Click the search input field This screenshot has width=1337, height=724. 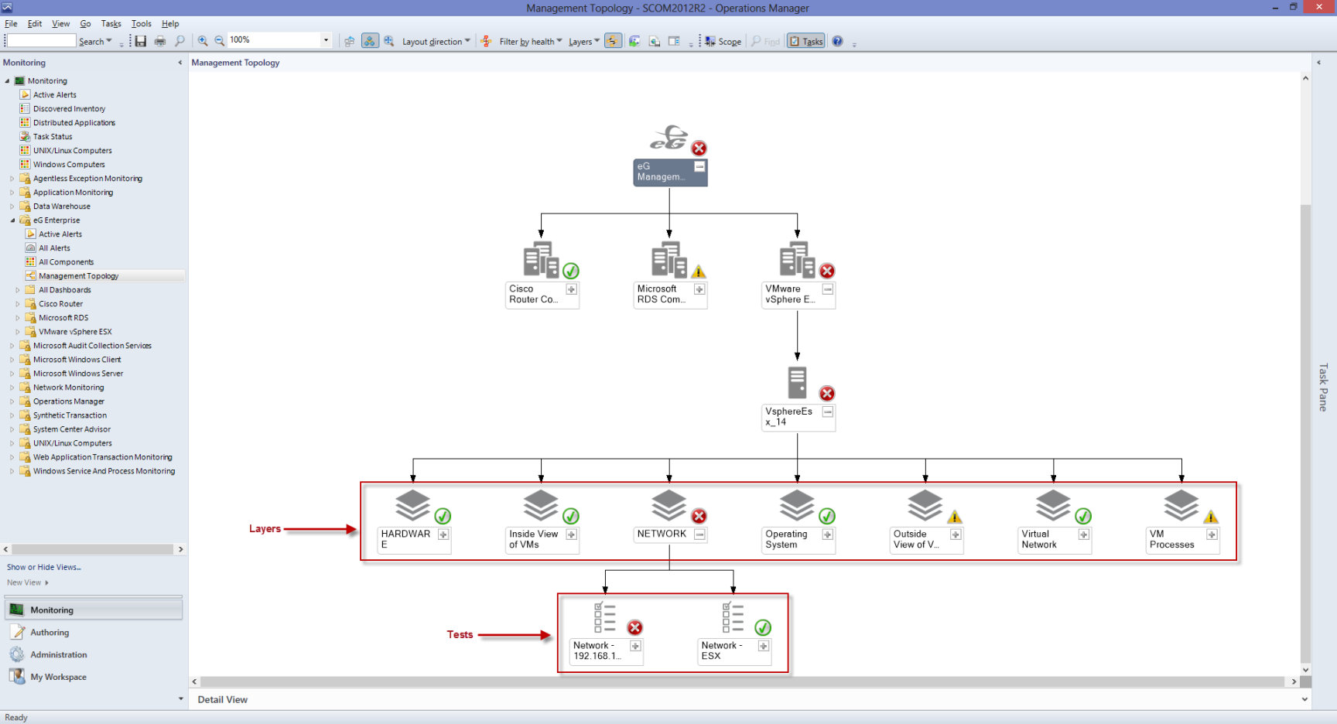(42, 41)
